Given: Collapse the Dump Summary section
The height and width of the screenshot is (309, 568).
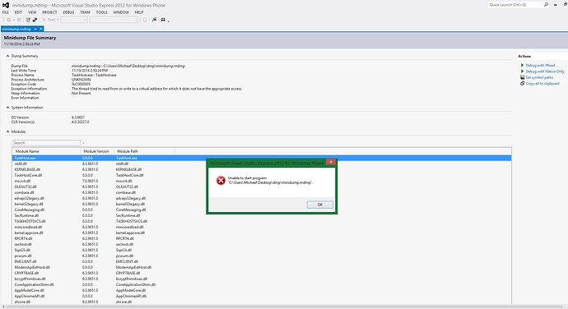Looking at the screenshot, I should coord(7,56).
